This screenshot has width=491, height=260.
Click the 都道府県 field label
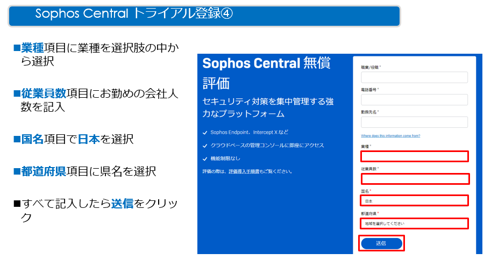(x=368, y=214)
